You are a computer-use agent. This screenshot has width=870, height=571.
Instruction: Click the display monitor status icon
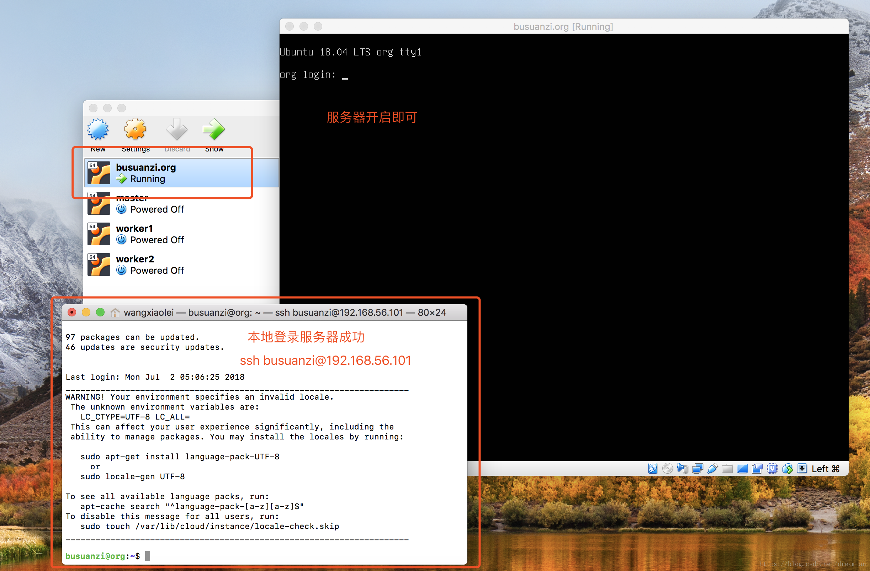pyautogui.click(x=742, y=468)
